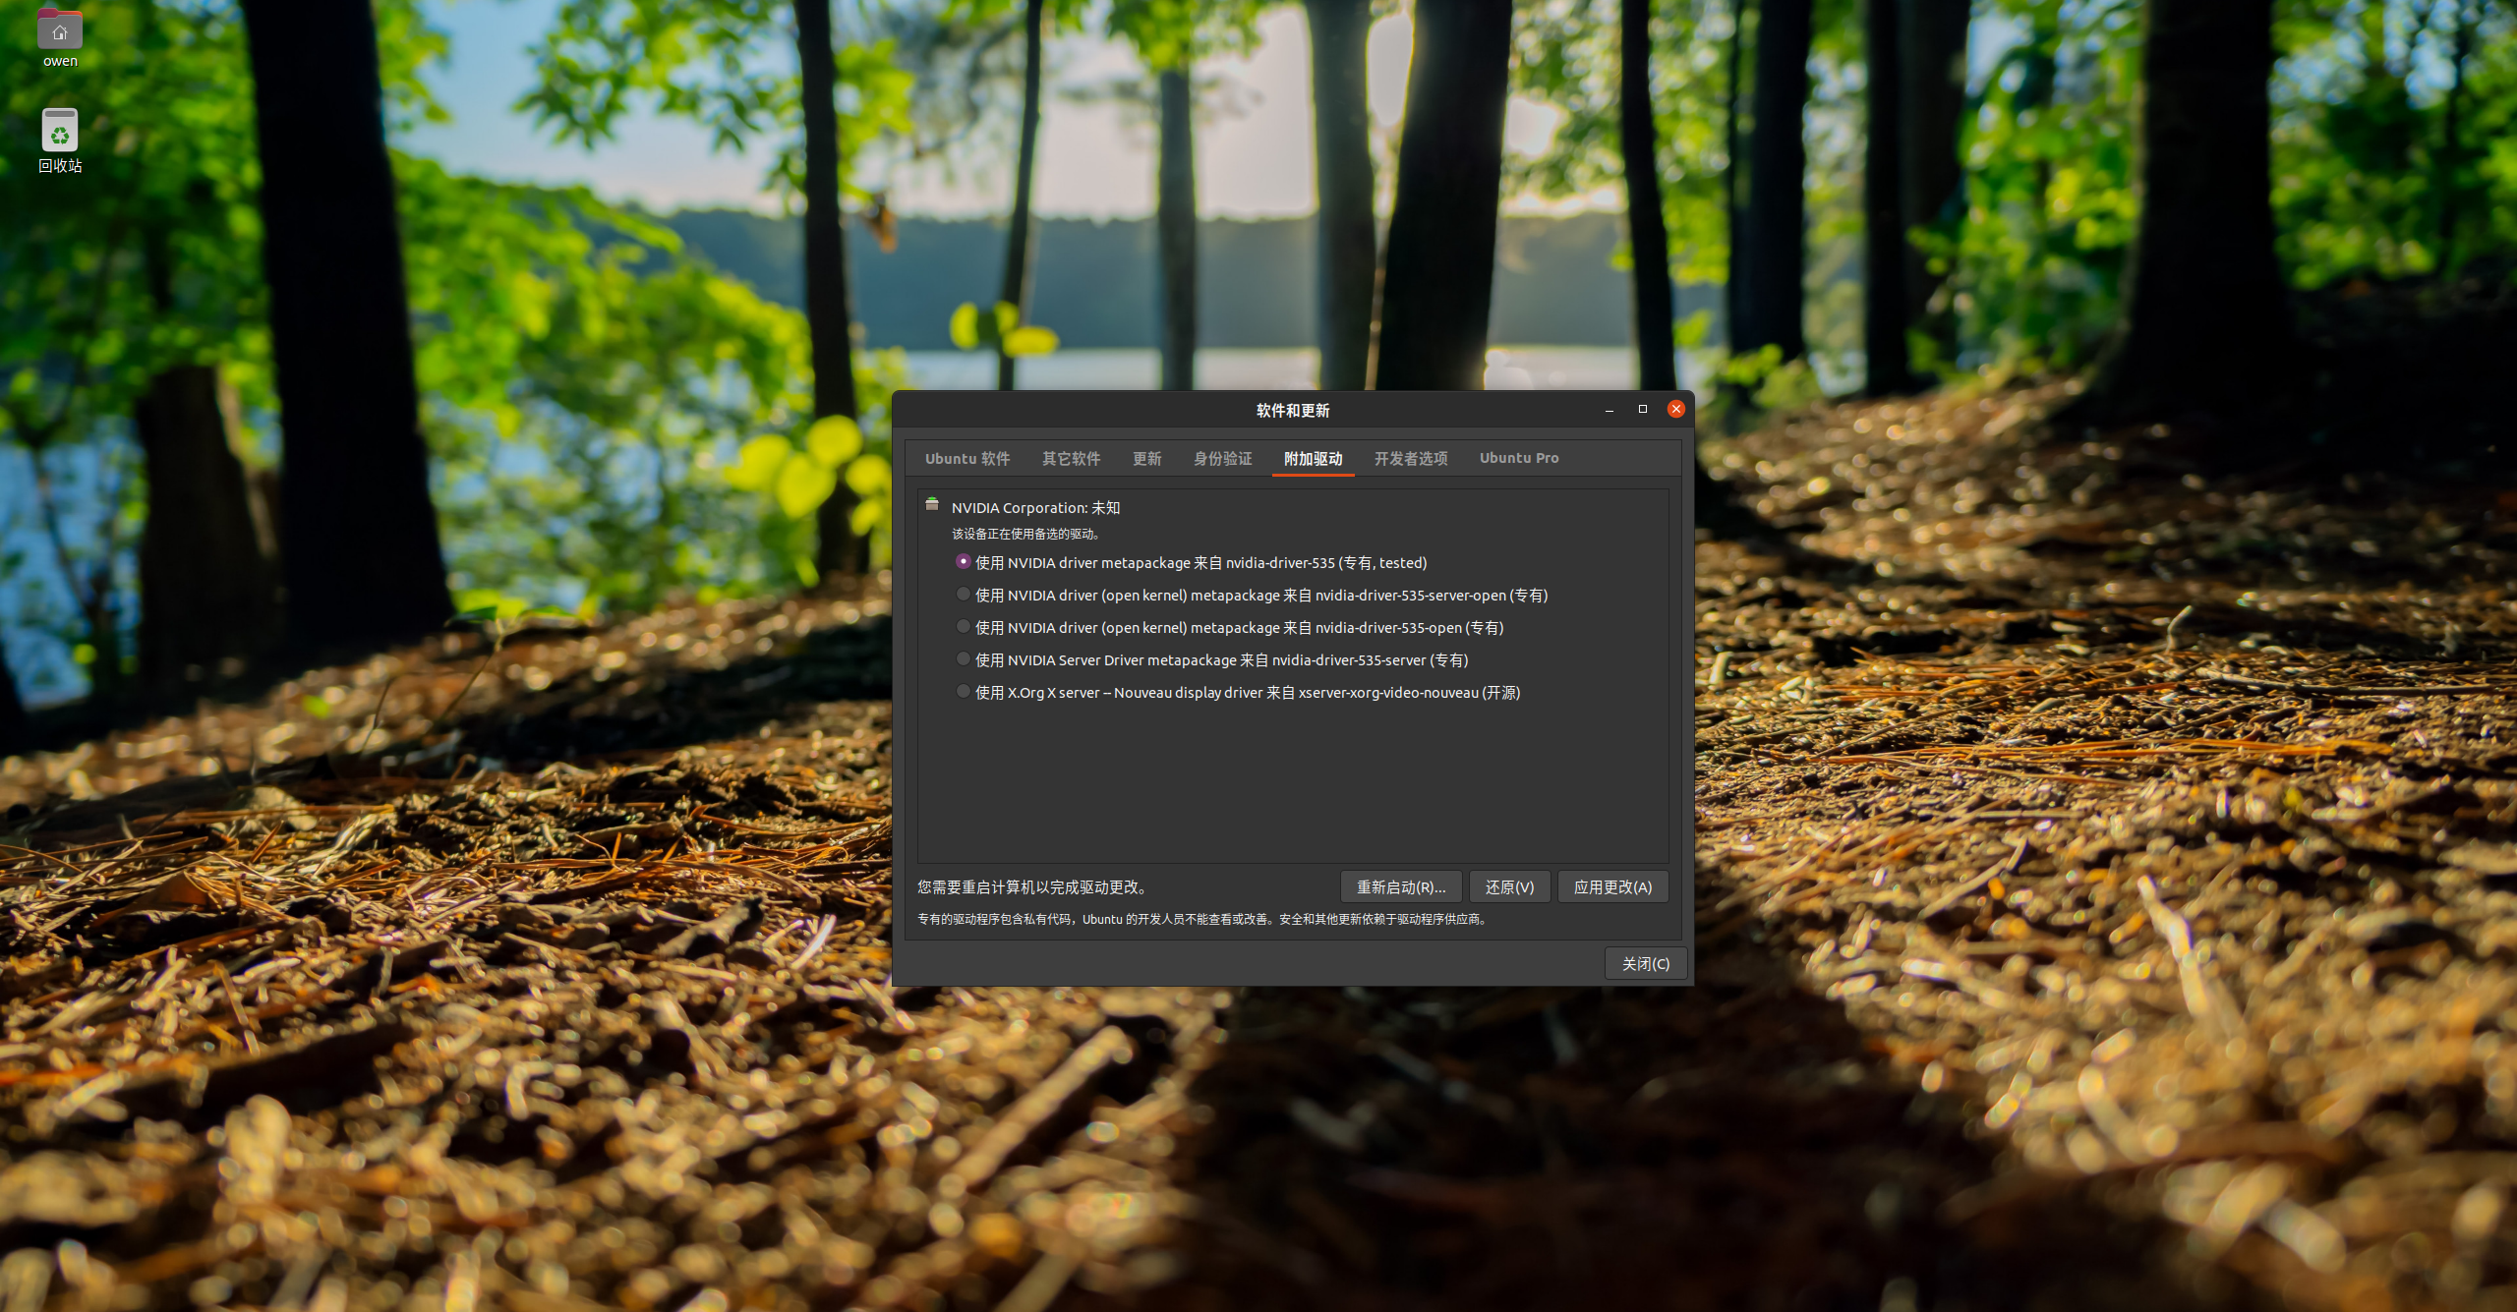Switch to the Ubuntu 软件 tab
The image size is (2517, 1312).
click(x=966, y=459)
